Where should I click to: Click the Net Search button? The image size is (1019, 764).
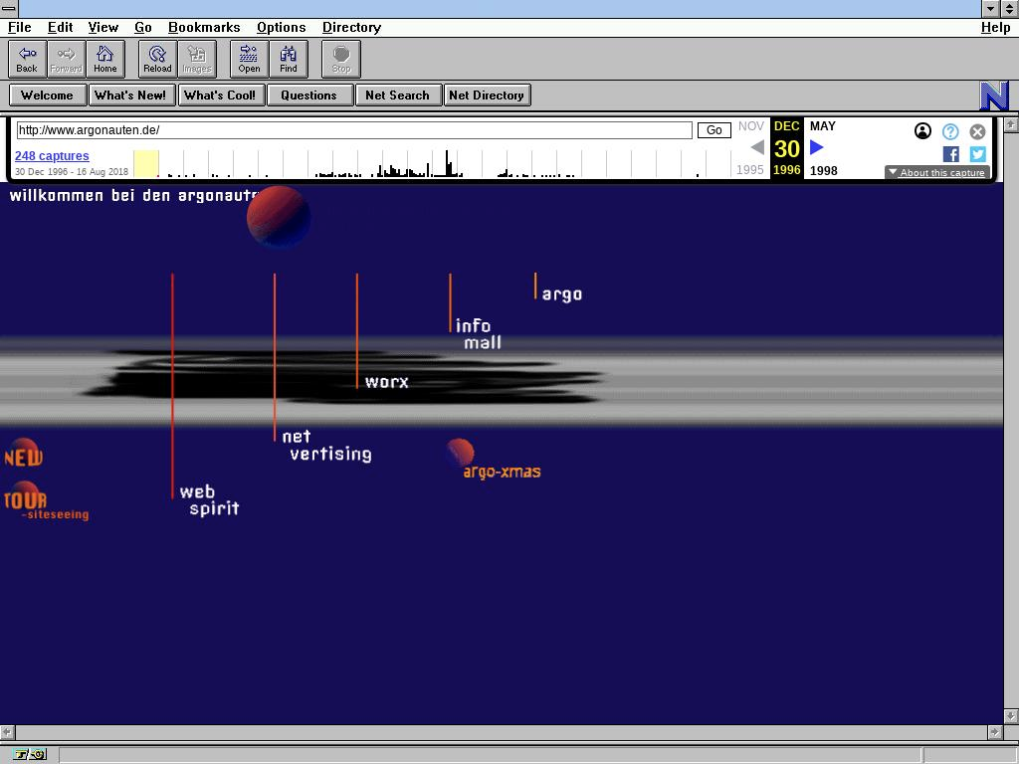click(397, 95)
